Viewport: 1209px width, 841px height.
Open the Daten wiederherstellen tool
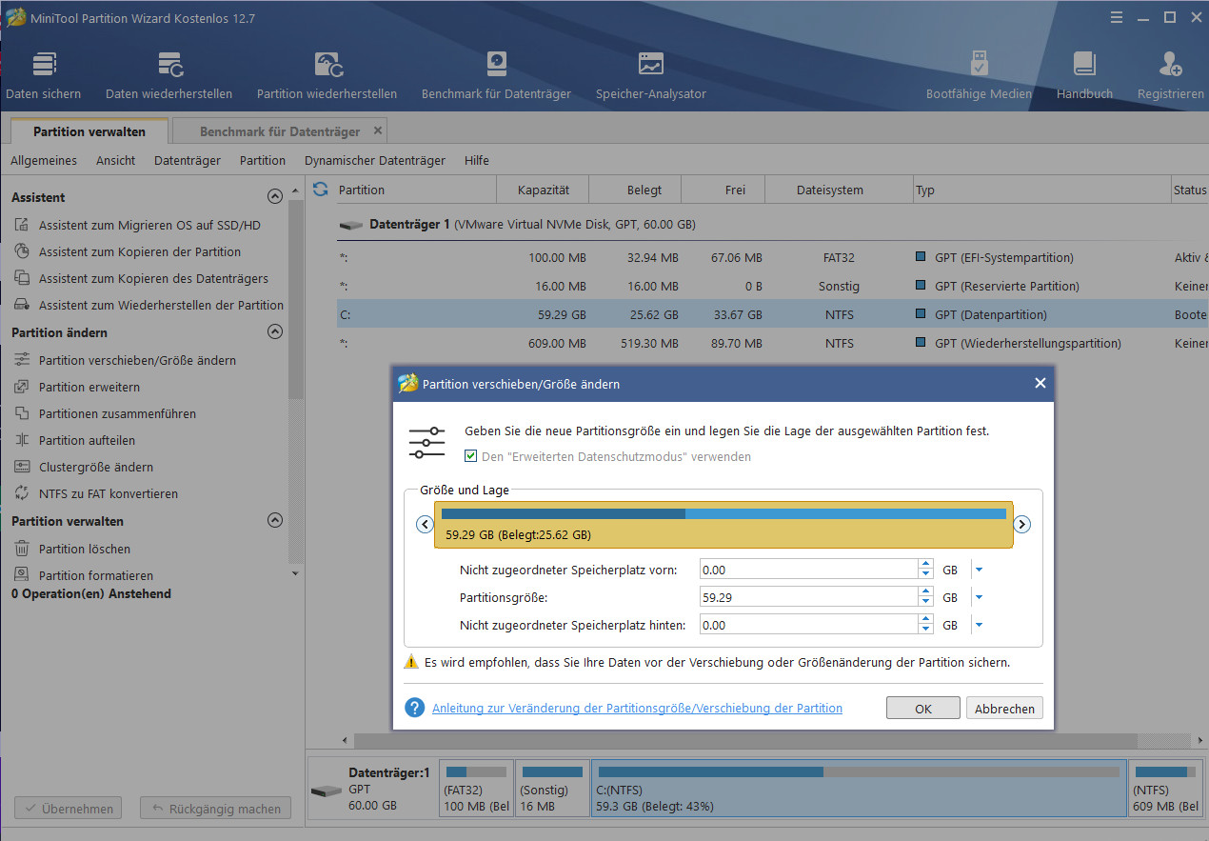168,65
